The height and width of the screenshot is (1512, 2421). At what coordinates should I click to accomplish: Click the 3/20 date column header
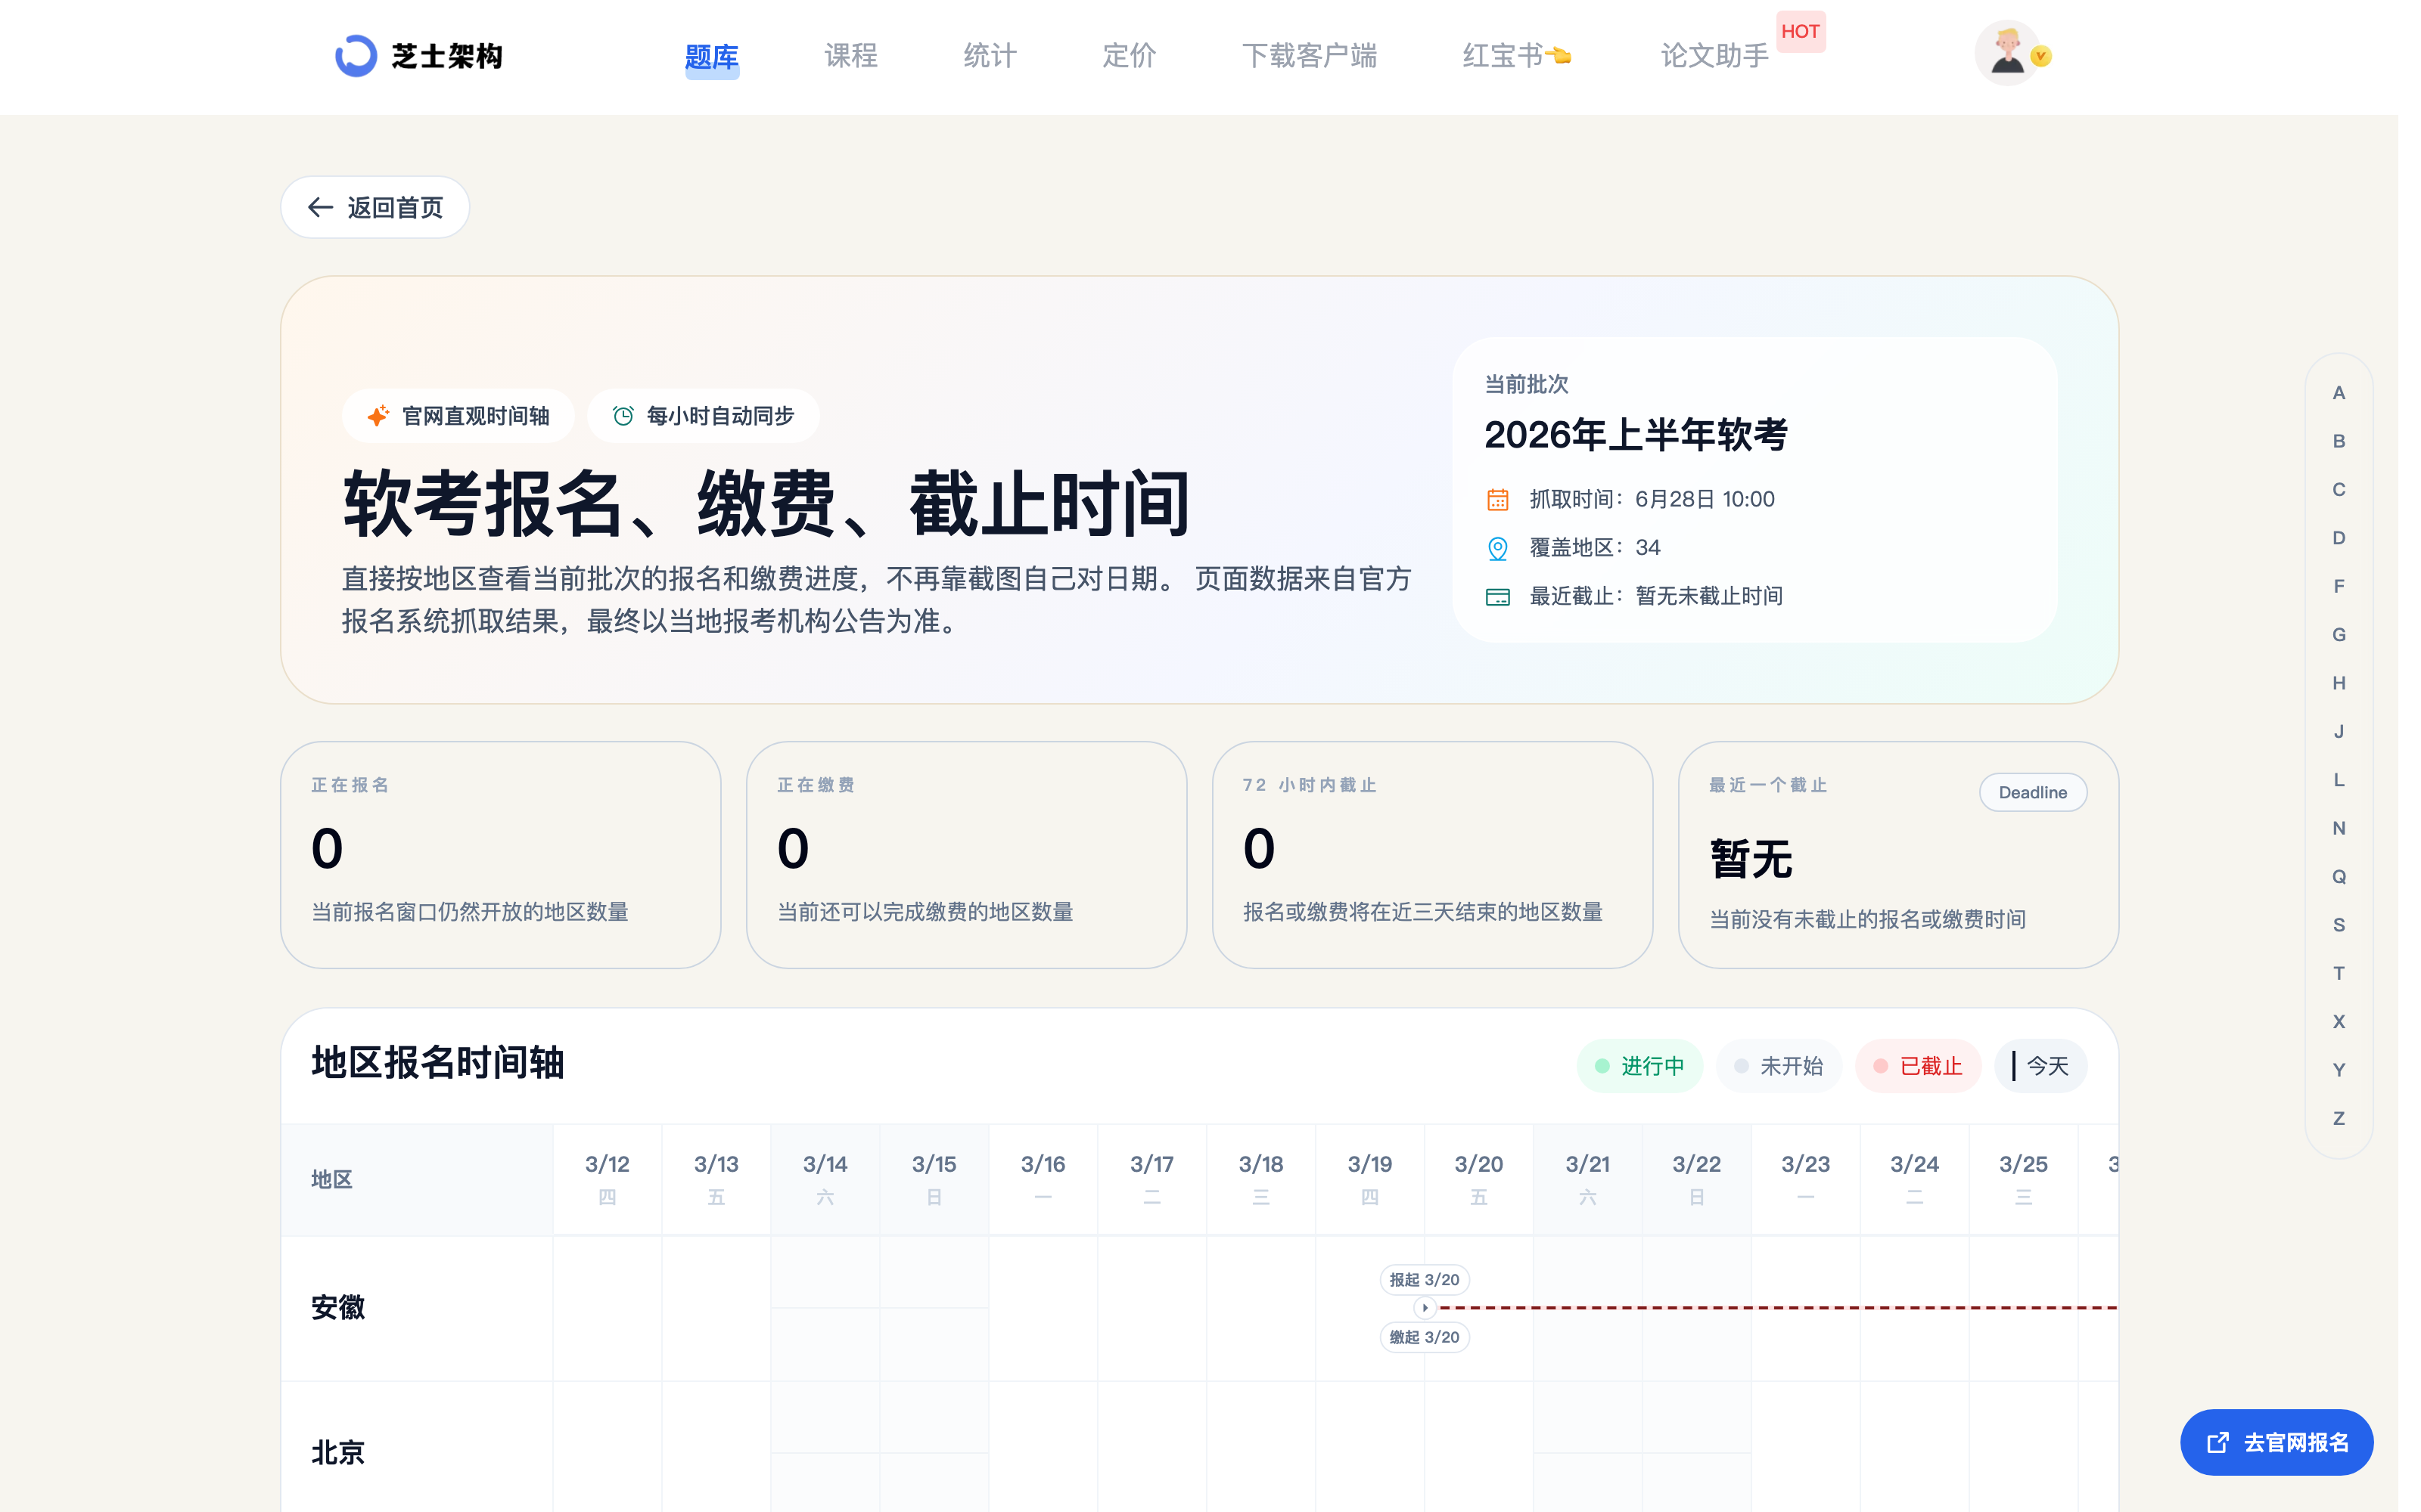click(x=1478, y=1179)
